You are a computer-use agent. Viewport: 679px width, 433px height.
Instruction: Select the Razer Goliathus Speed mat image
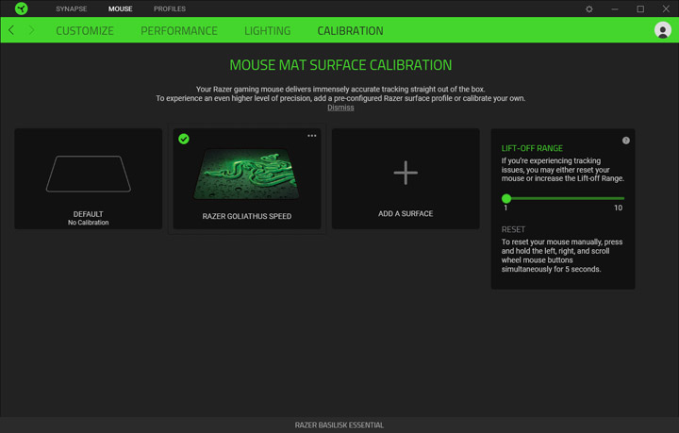(246, 175)
